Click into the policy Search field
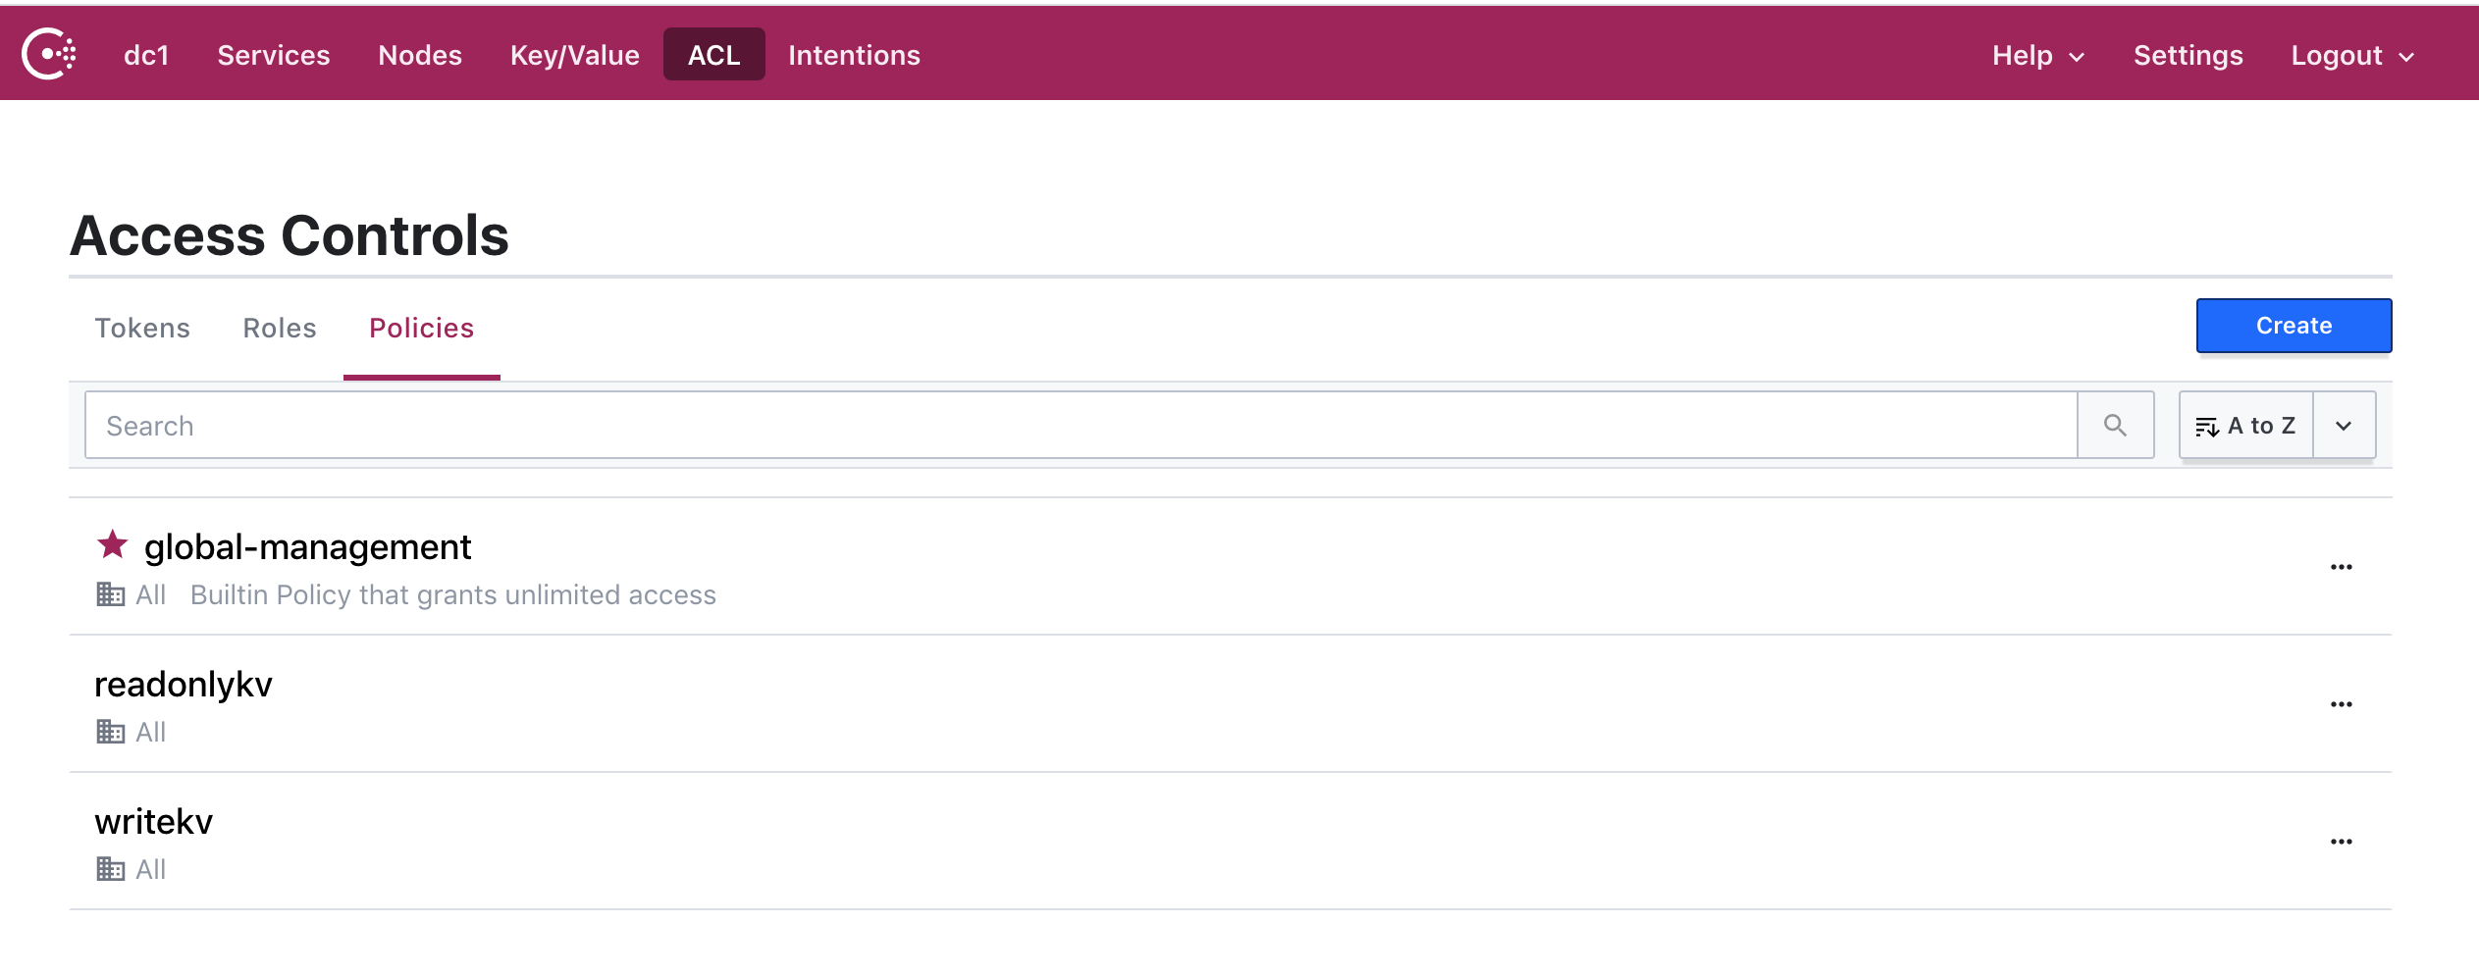The image size is (2479, 975). [x=1080, y=426]
